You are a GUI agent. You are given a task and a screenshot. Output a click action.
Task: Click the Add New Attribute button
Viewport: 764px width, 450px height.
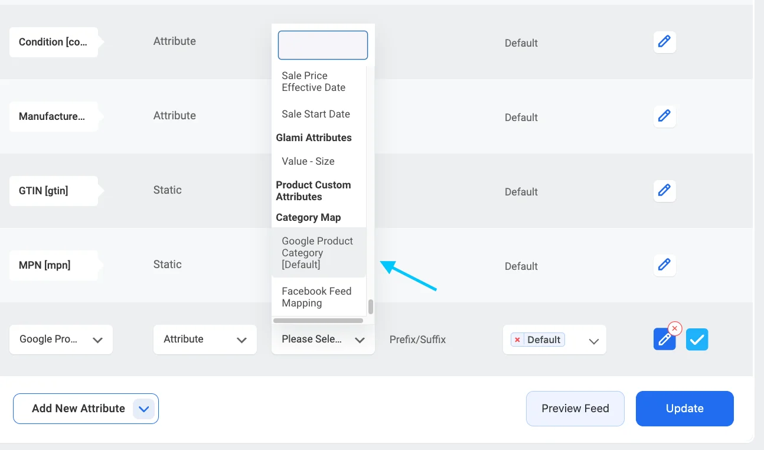coord(86,409)
